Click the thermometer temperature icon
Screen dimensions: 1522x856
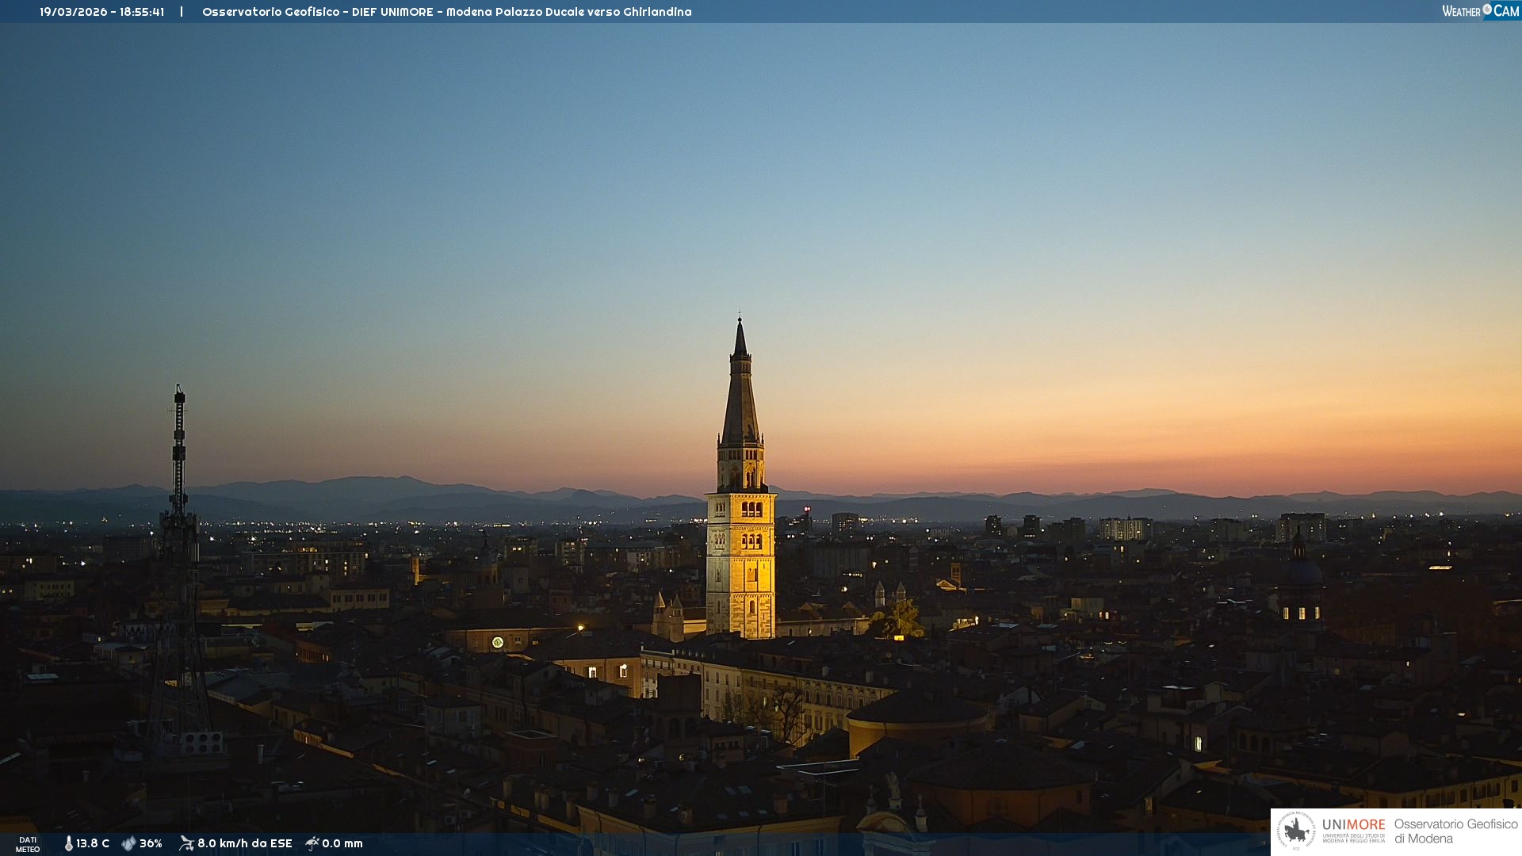coord(68,844)
